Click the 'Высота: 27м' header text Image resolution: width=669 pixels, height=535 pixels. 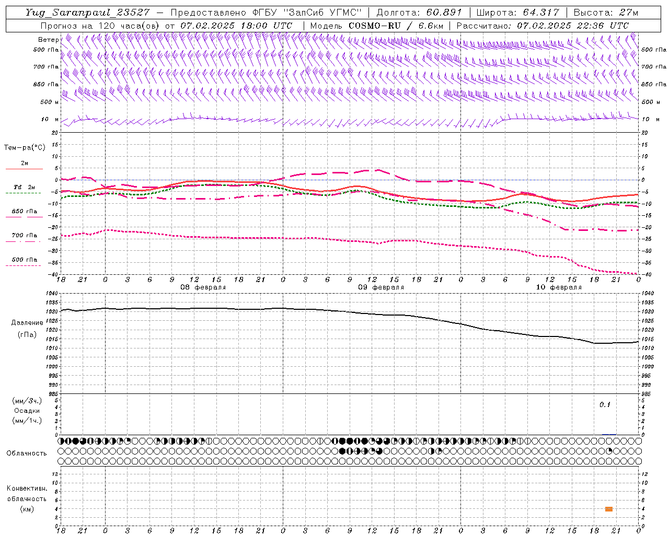point(606,13)
